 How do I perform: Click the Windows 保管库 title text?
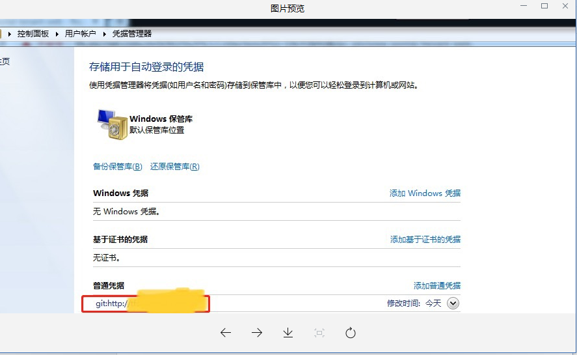click(x=161, y=119)
